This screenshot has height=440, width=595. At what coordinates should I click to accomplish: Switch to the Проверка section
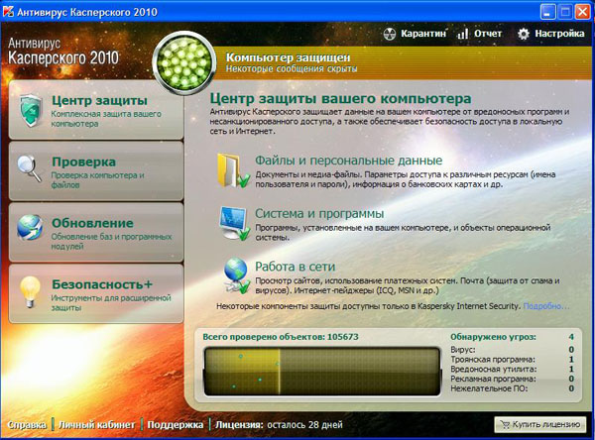tap(96, 171)
